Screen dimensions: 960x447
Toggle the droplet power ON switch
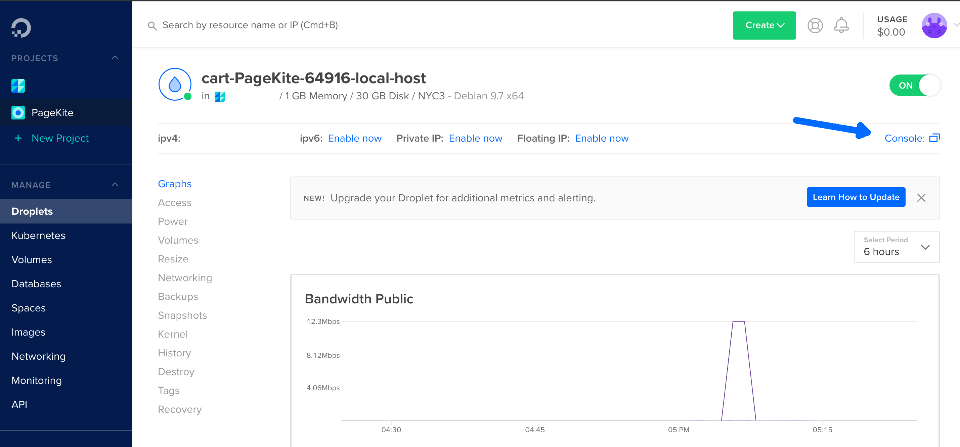click(915, 85)
